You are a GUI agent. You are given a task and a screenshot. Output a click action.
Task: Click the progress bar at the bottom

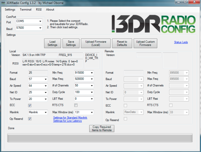point(100,138)
